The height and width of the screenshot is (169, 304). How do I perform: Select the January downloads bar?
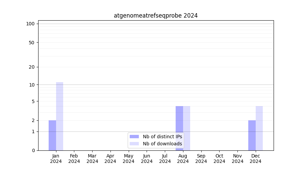click(x=59, y=116)
